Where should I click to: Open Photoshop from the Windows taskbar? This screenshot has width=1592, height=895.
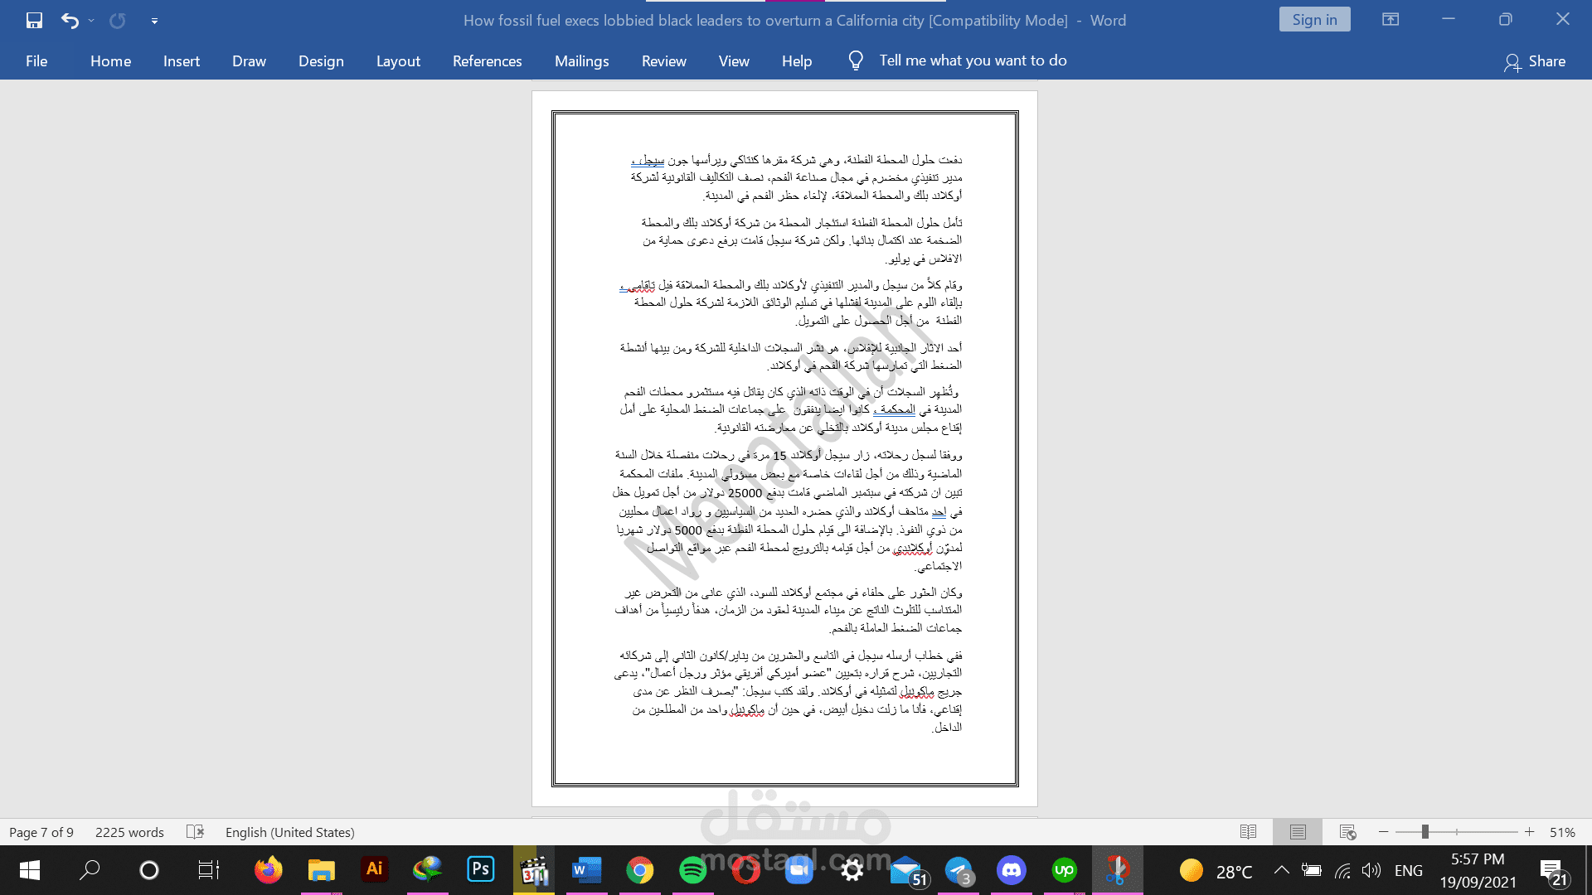tap(481, 869)
